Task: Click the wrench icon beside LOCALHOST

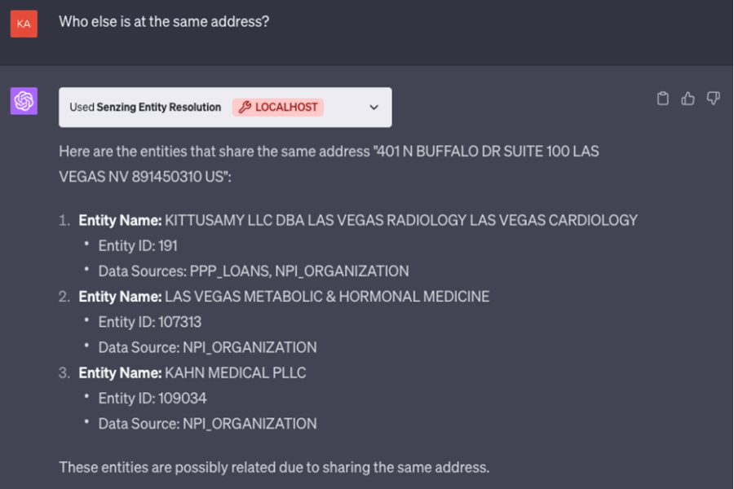Action: point(244,107)
